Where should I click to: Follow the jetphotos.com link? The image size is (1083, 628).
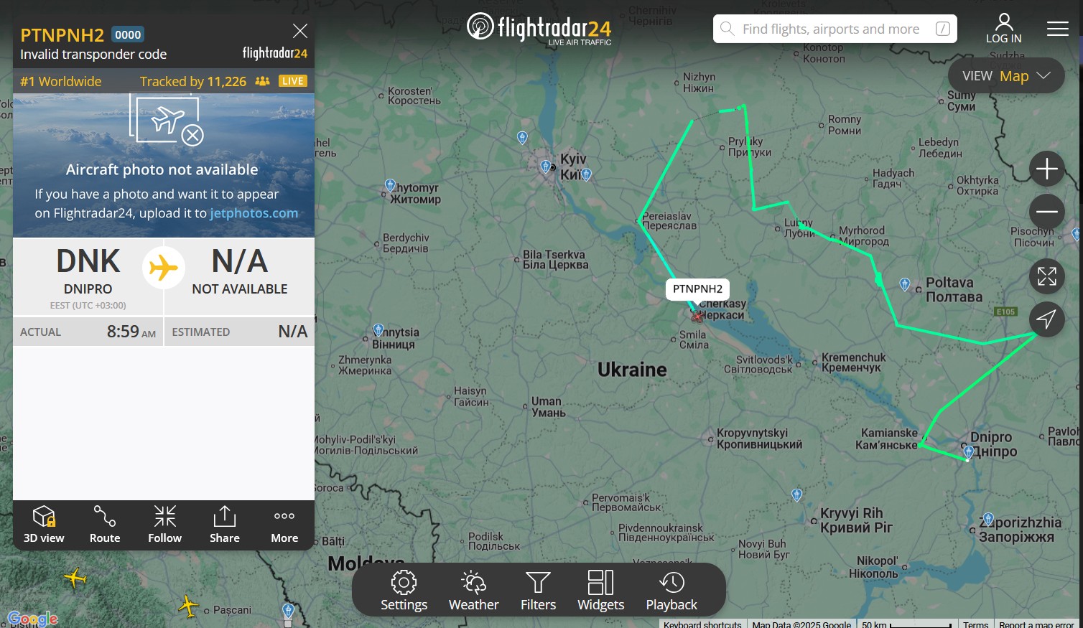coord(254,213)
